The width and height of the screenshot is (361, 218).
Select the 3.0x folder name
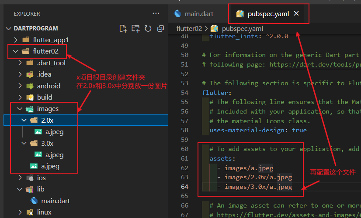point(47,144)
